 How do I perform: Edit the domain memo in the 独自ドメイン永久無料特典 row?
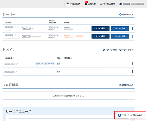17,64
